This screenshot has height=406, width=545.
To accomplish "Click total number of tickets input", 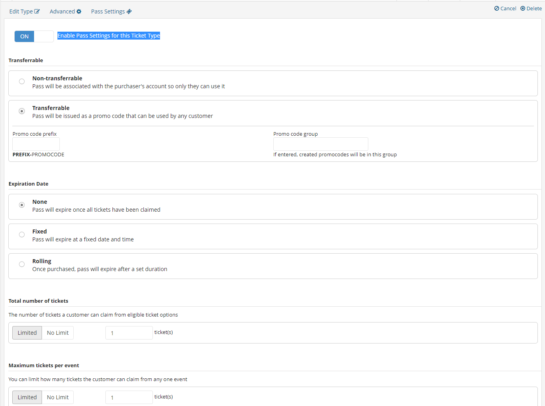I will click(129, 333).
